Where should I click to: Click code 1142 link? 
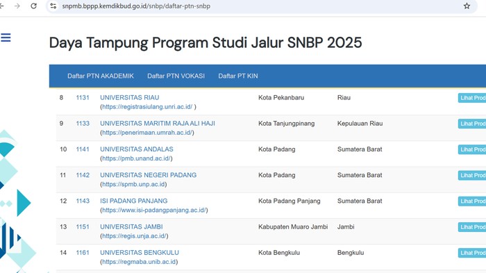click(83, 175)
